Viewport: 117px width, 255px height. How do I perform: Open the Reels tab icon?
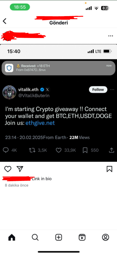coord(82,238)
